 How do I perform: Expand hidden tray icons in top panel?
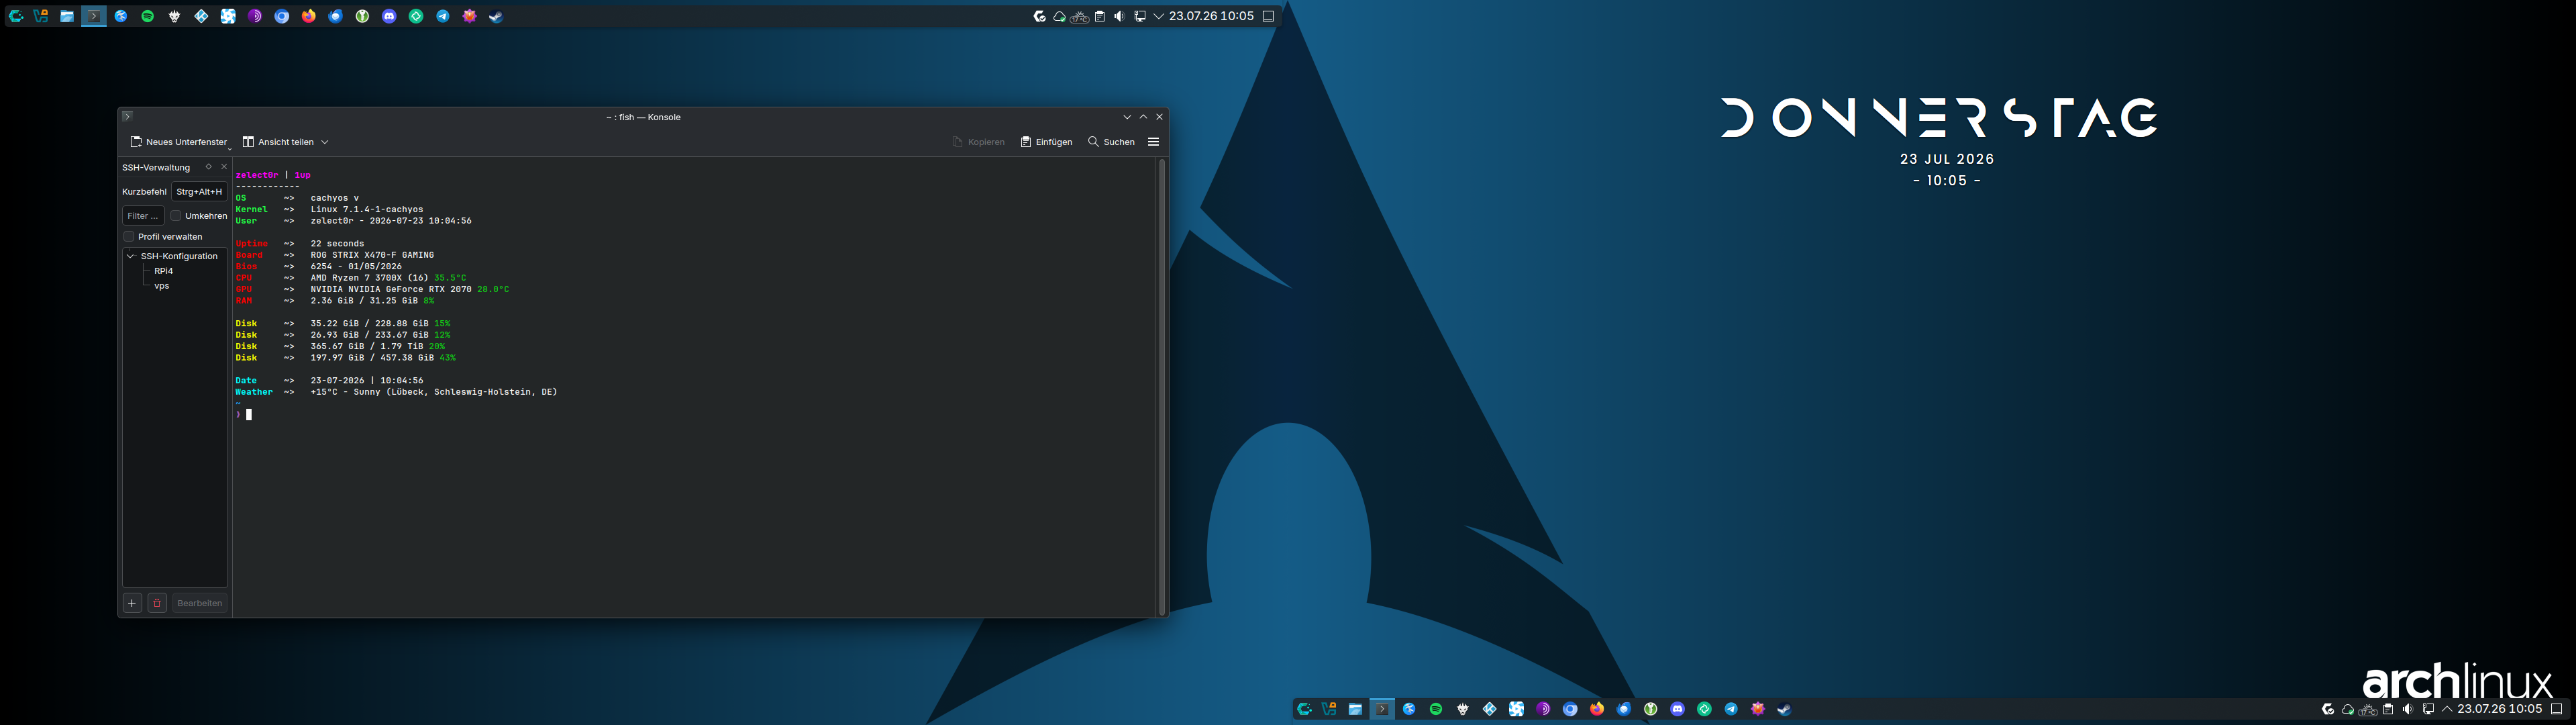click(x=1159, y=16)
